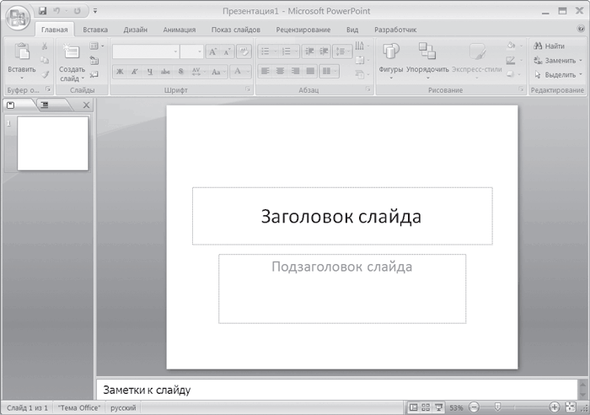Activate the format painter brush

click(46, 74)
